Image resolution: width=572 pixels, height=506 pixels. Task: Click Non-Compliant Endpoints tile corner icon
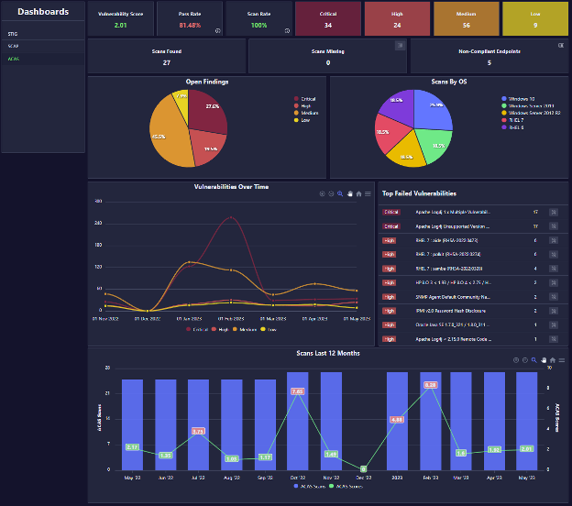(560, 45)
